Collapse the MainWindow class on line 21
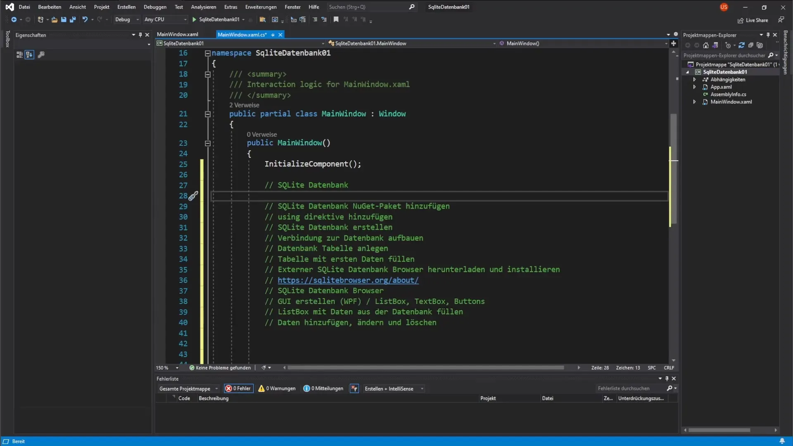This screenshot has width=793, height=446. [x=208, y=114]
